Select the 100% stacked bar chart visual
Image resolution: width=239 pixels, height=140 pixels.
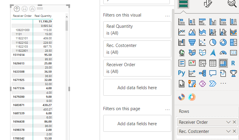223,22
